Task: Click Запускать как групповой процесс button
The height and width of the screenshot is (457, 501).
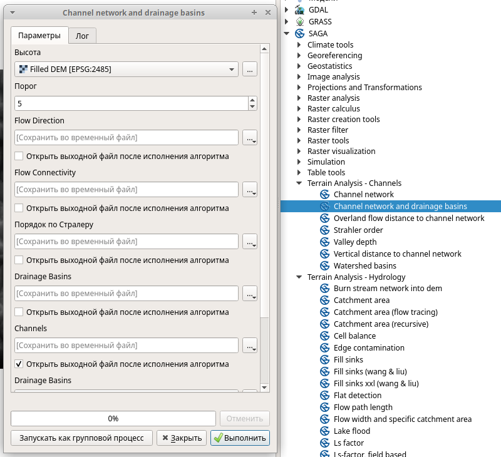Action: point(81,438)
